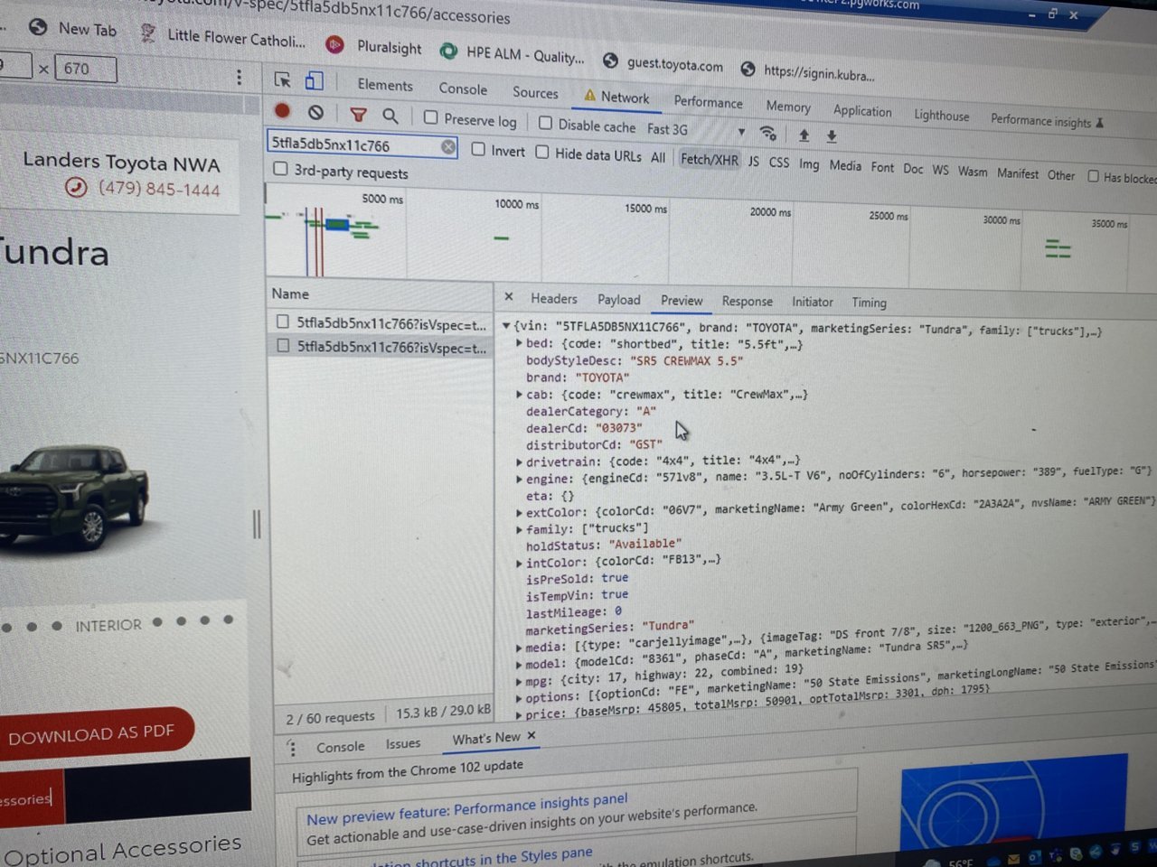Select the inspect element picker icon
The height and width of the screenshot is (867, 1157).
pos(283,79)
